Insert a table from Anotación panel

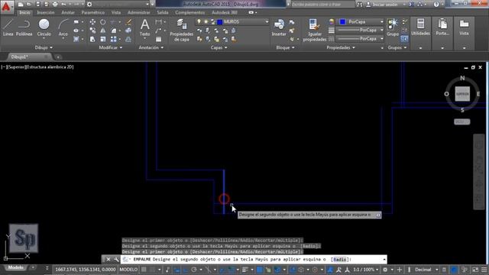point(158,39)
